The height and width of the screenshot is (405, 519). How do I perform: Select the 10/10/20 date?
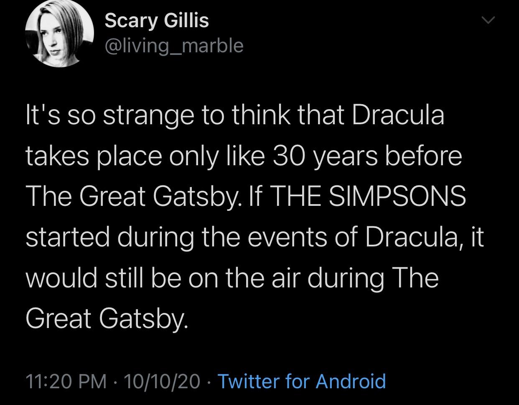point(162,382)
